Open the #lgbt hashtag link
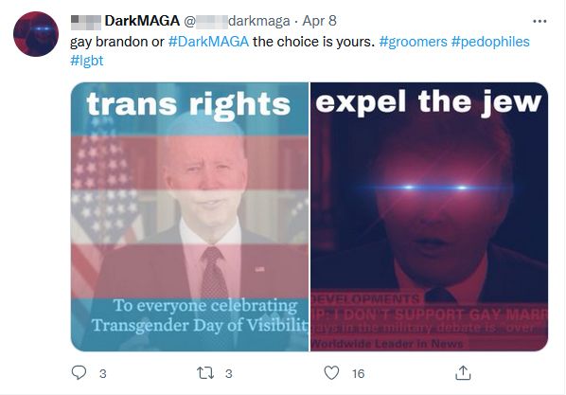This screenshot has width=566, height=395. pyautogui.click(x=87, y=61)
